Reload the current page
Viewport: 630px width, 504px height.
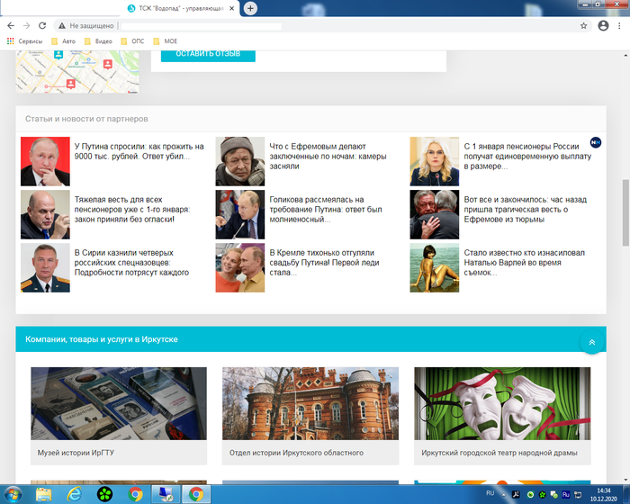(42, 26)
